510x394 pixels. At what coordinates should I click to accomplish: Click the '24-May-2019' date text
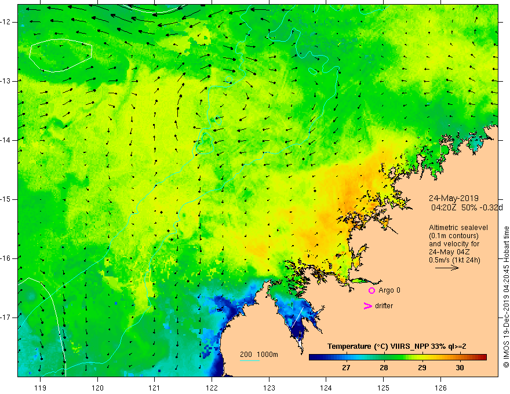(453, 198)
